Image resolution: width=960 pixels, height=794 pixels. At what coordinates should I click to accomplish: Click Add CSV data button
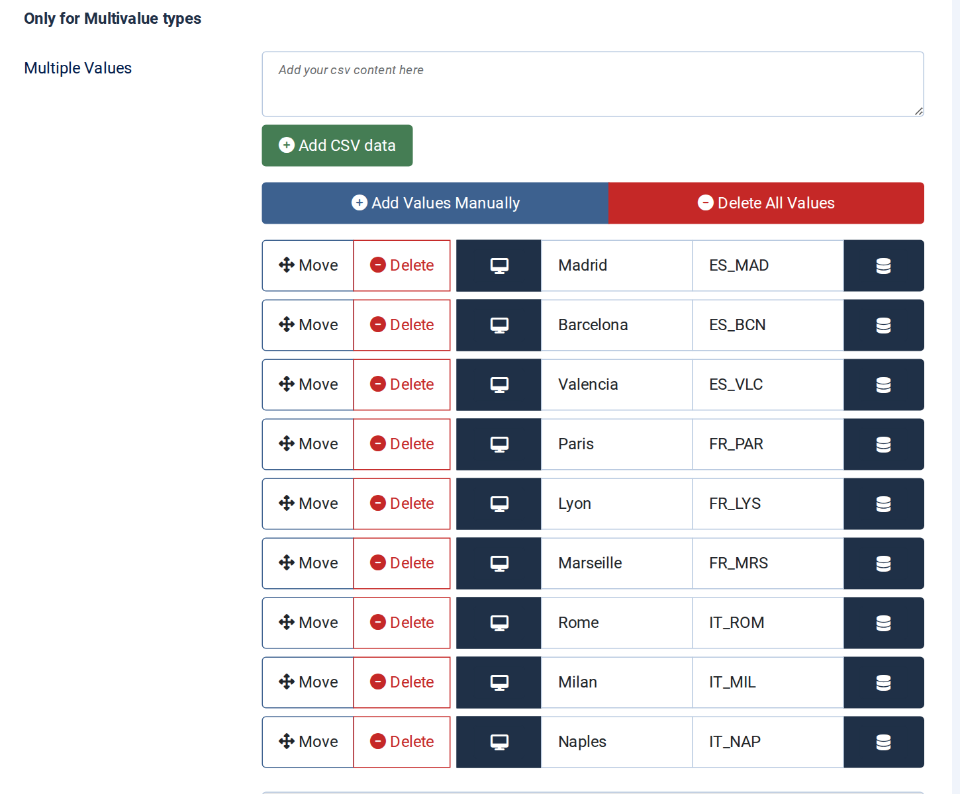[337, 146]
